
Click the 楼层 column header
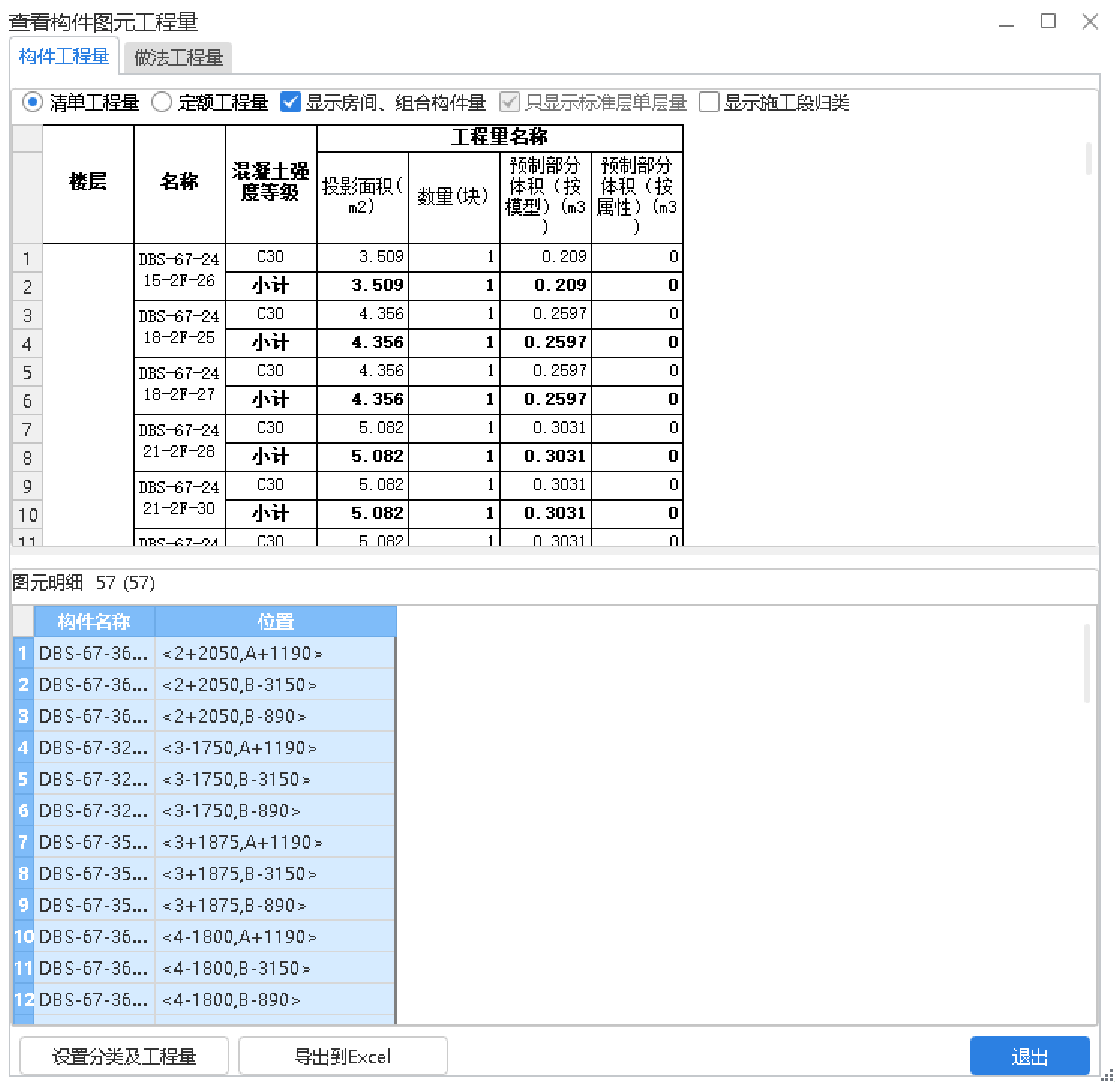point(88,184)
